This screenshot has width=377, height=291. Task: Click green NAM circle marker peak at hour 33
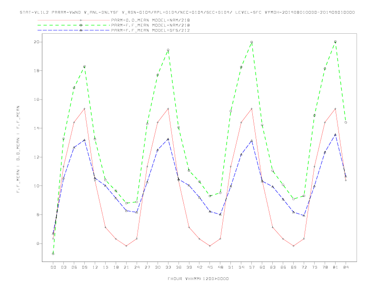(x=168, y=50)
